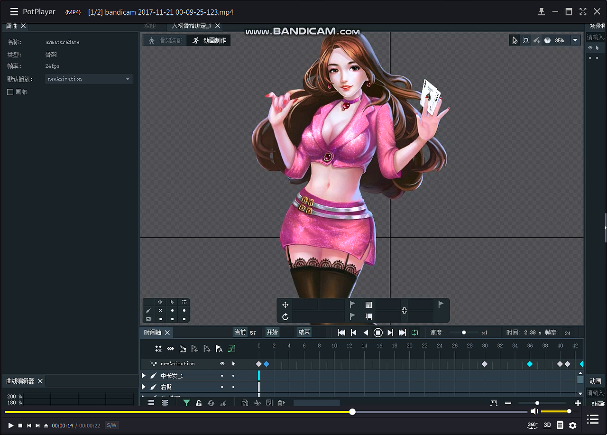Choose the create bone tool in viewport
607x435 pixels.
[x=536, y=40]
